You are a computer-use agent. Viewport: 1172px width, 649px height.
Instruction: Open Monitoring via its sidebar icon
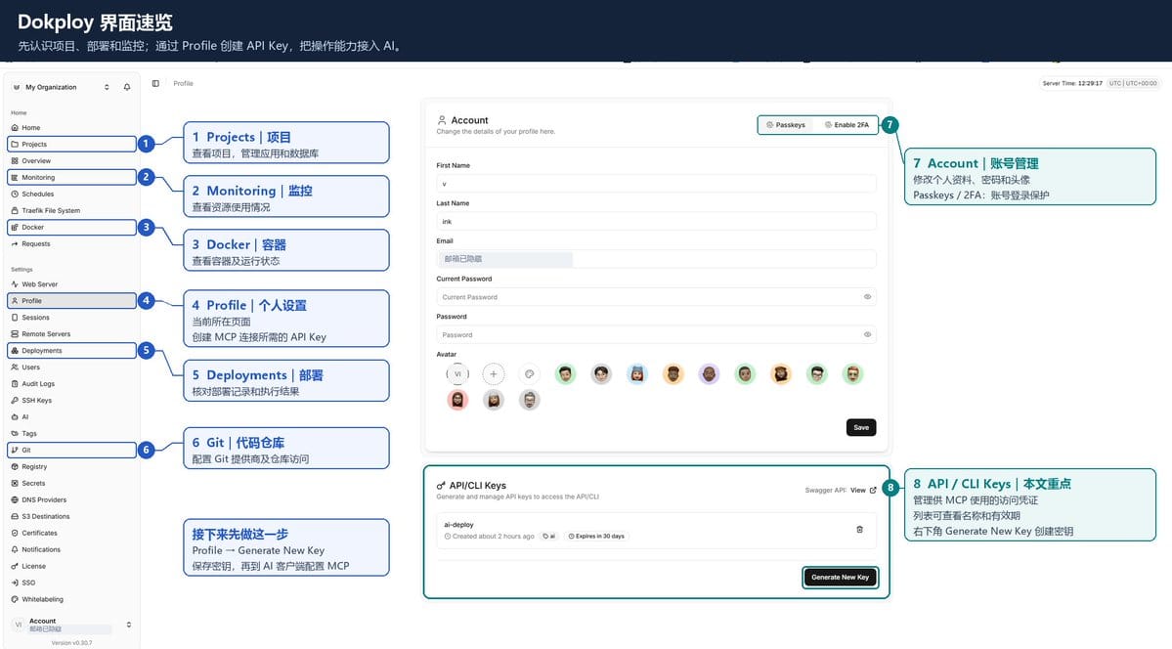click(15, 177)
